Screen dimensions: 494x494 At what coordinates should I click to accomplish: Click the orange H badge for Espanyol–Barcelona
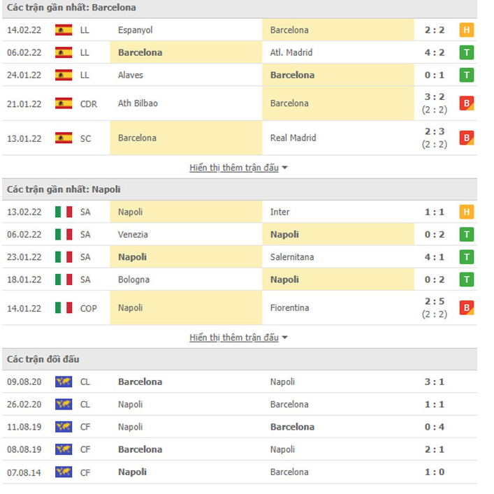[x=467, y=30]
